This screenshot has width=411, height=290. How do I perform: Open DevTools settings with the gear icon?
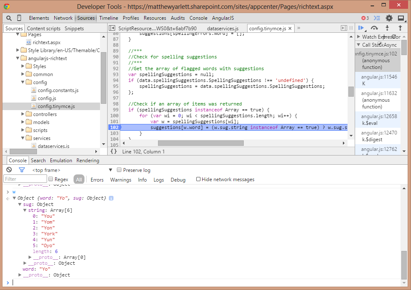(389, 18)
